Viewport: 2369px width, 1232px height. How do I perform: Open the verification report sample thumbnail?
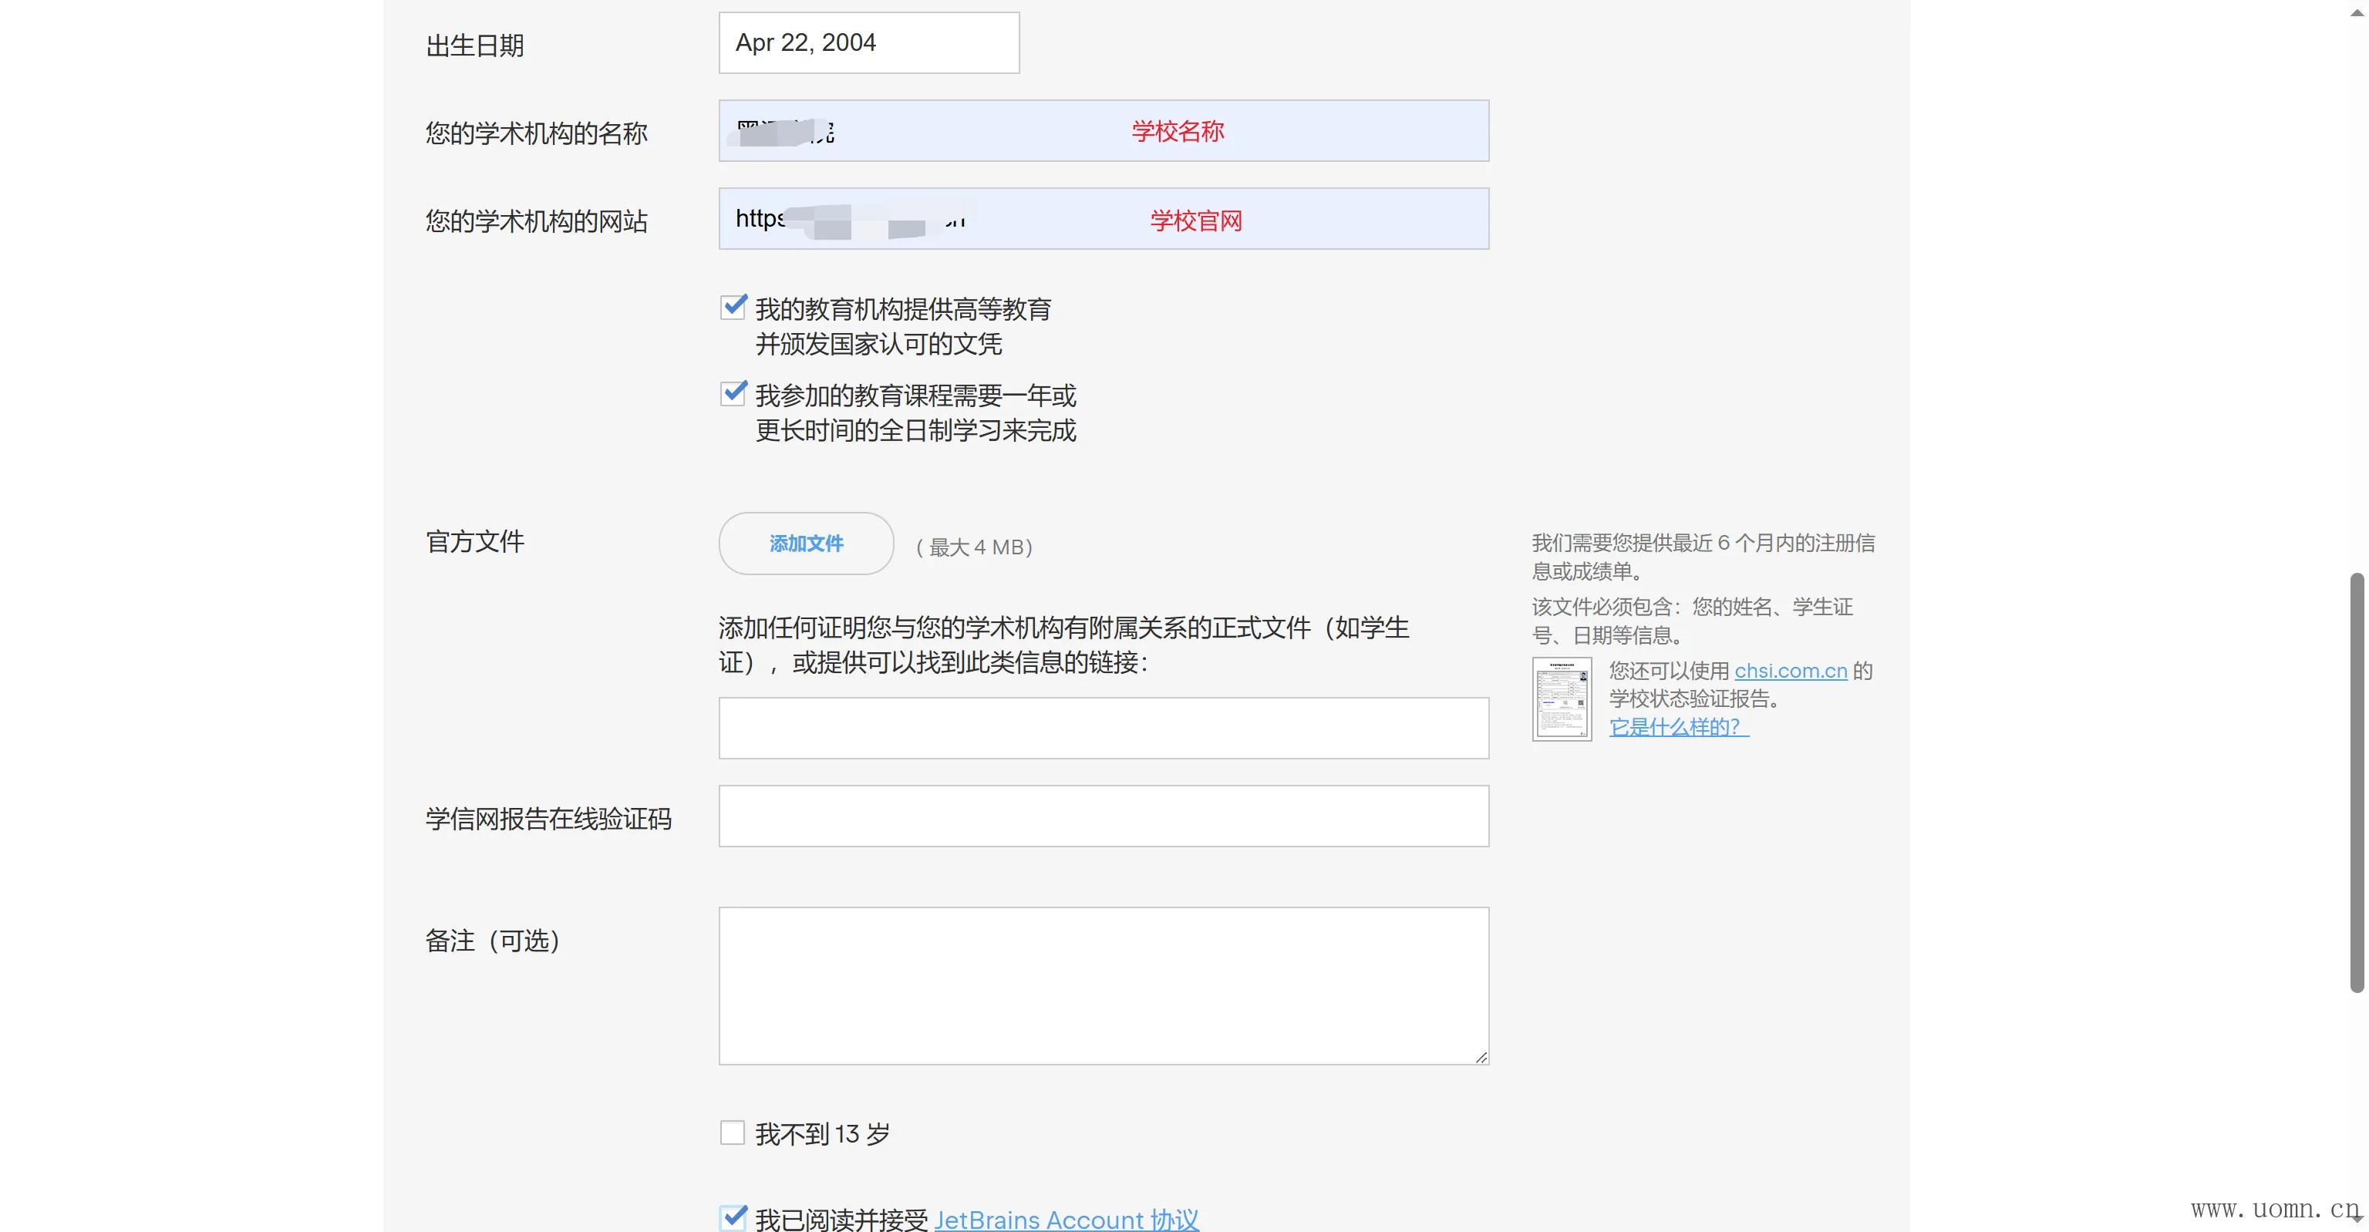point(1562,698)
